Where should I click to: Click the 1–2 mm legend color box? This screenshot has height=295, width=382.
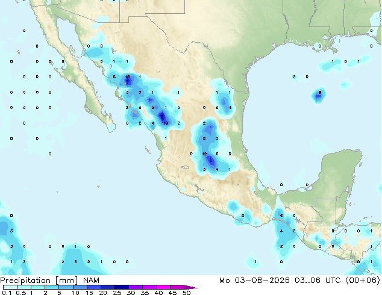pyautogui.click(x=38, y=287)
